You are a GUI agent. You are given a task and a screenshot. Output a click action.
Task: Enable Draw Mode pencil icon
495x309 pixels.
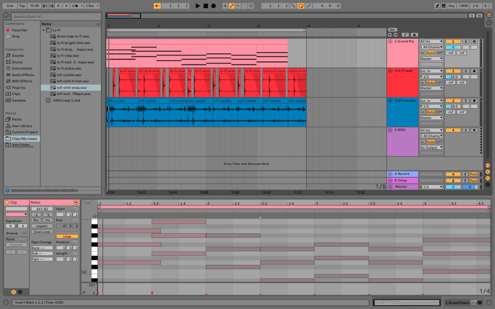tap(437, 6)
